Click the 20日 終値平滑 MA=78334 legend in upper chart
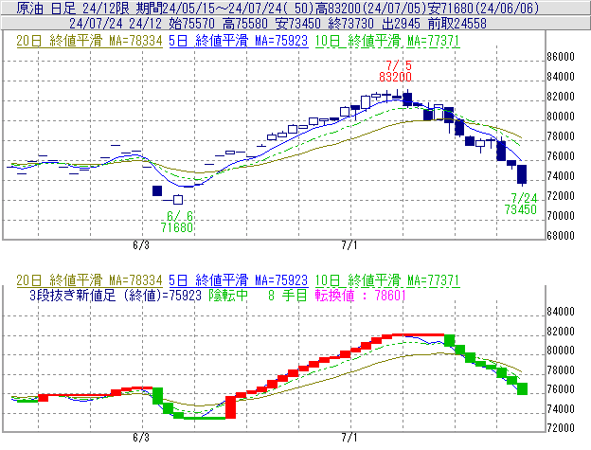 (x=89, y=41)
